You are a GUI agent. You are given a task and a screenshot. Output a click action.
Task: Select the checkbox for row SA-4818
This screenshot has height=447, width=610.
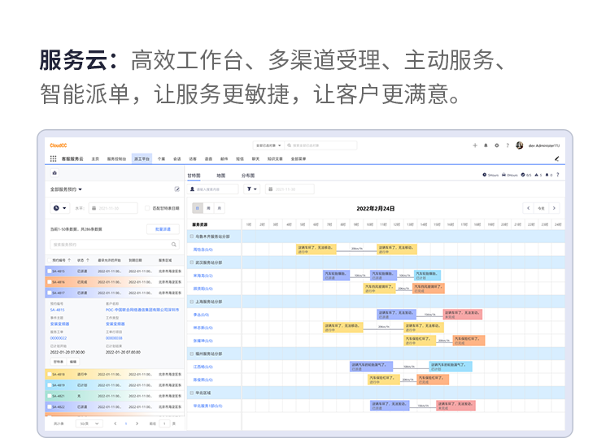pyautogui.click(x=48, y=375)
